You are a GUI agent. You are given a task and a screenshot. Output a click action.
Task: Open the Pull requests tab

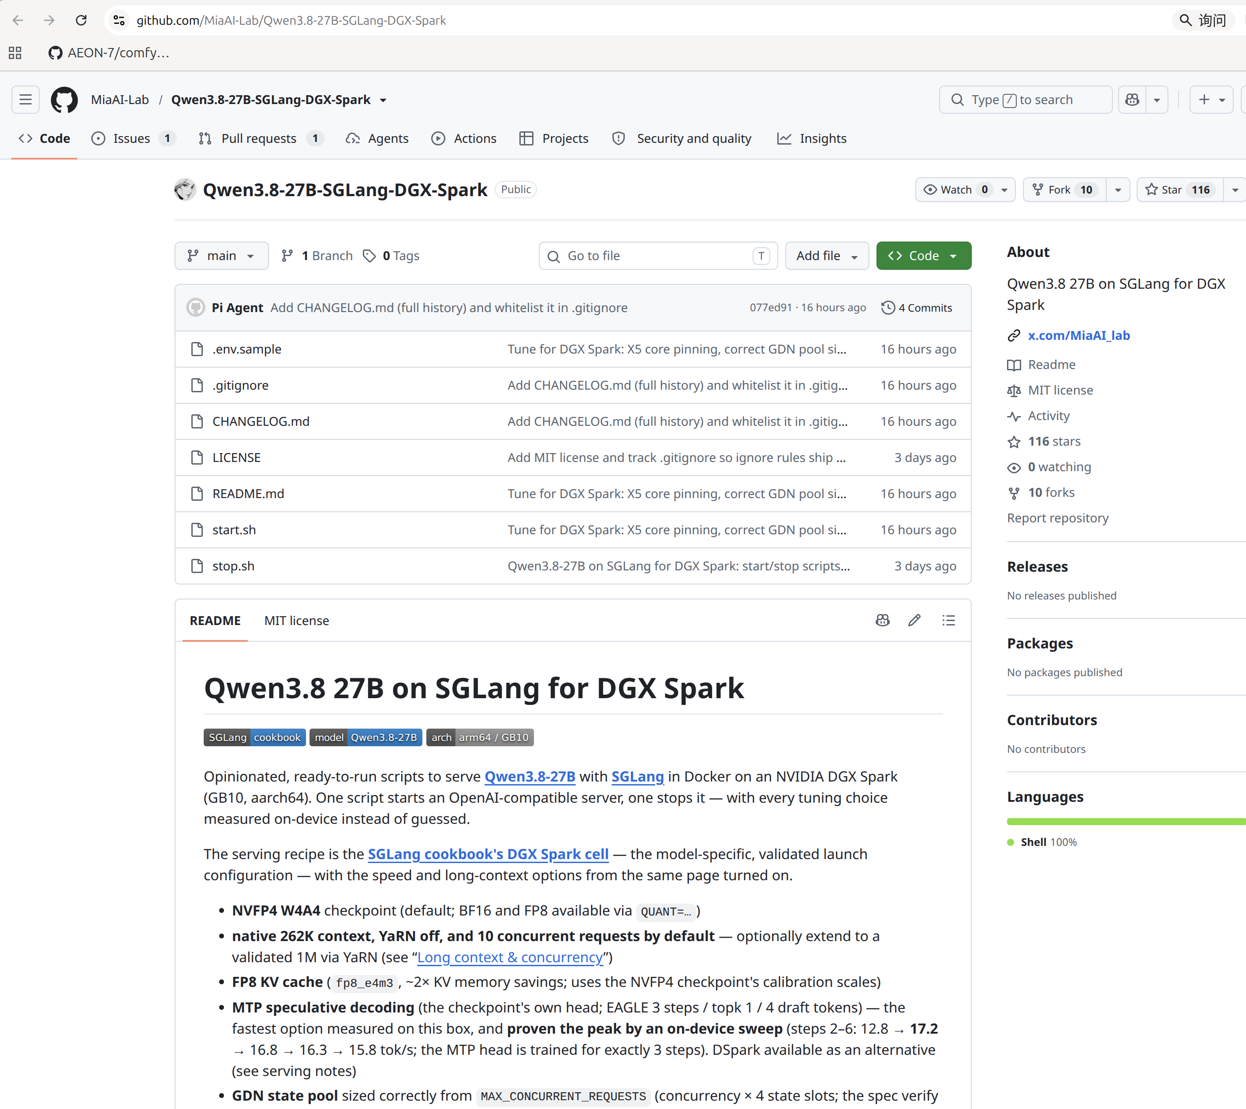261,138
